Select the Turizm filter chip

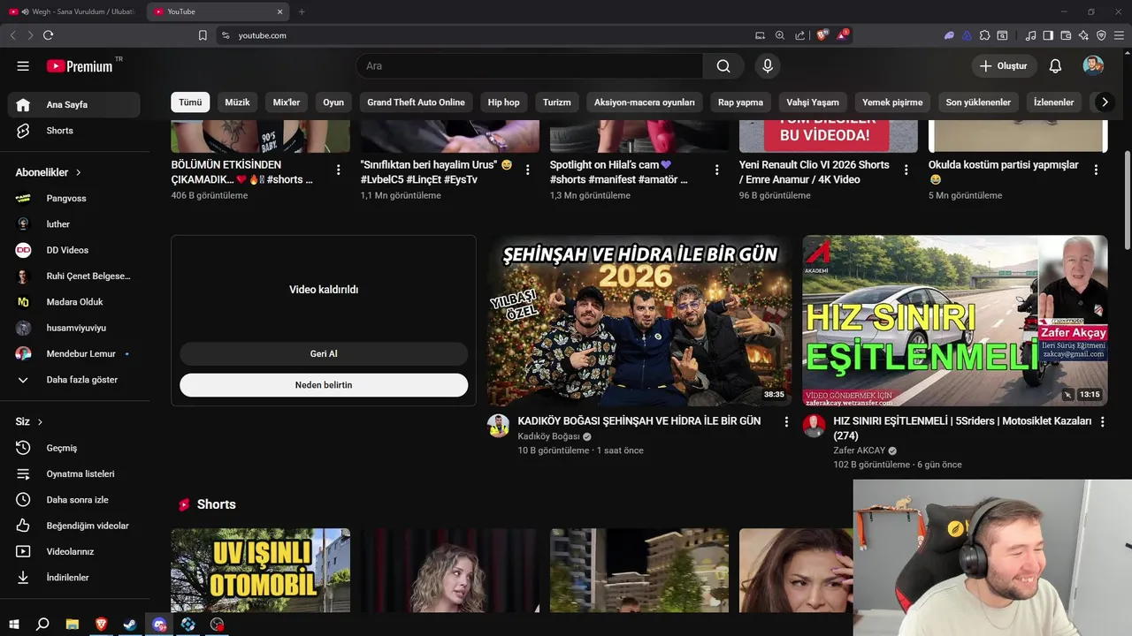click(557, 102)
